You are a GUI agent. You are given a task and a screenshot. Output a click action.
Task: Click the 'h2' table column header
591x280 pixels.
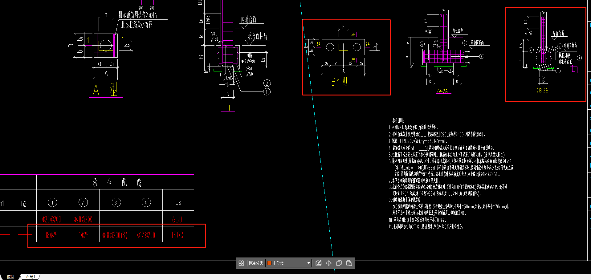coord(24,204)
